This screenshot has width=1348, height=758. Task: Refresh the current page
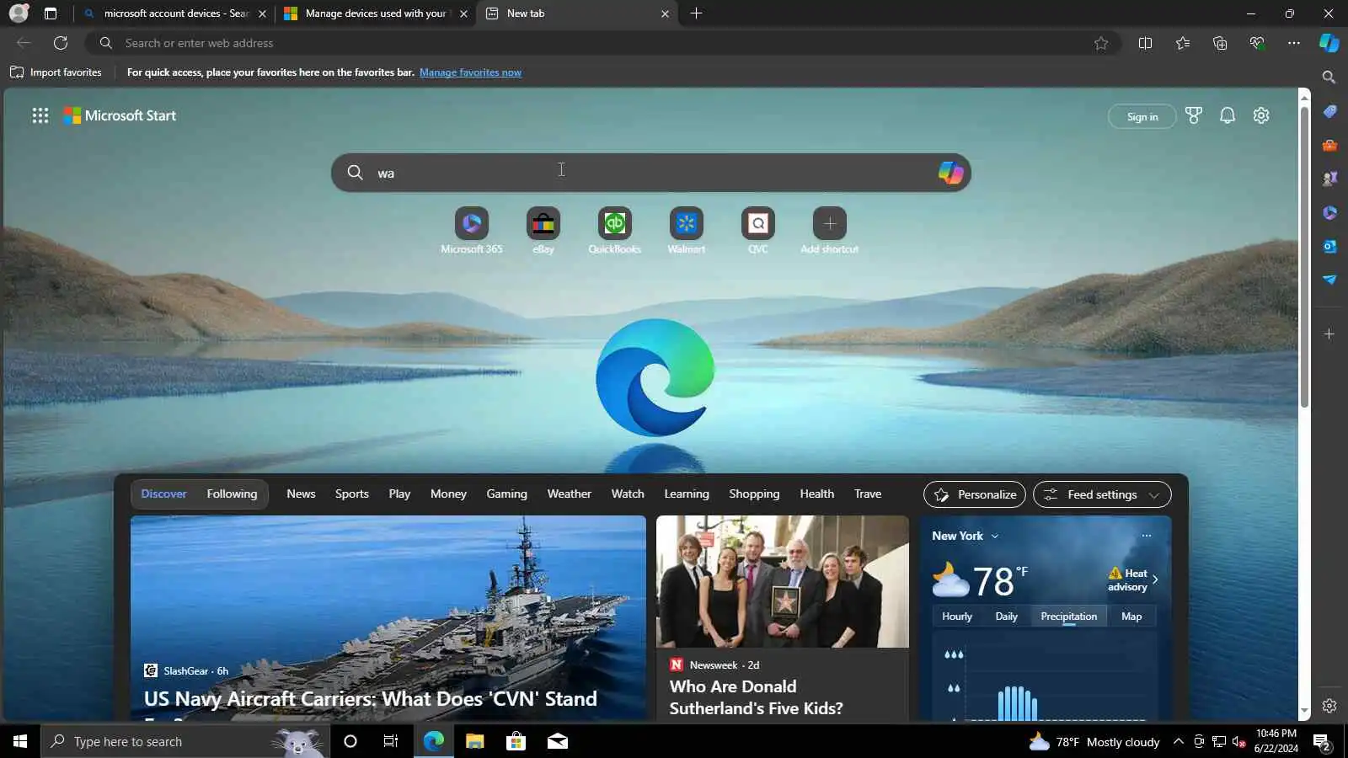pyautogui.click(x=61, y=43)
